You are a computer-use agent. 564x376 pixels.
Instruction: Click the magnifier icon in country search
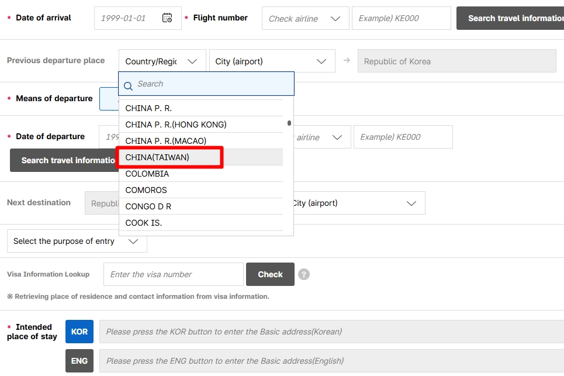(129, 85)
